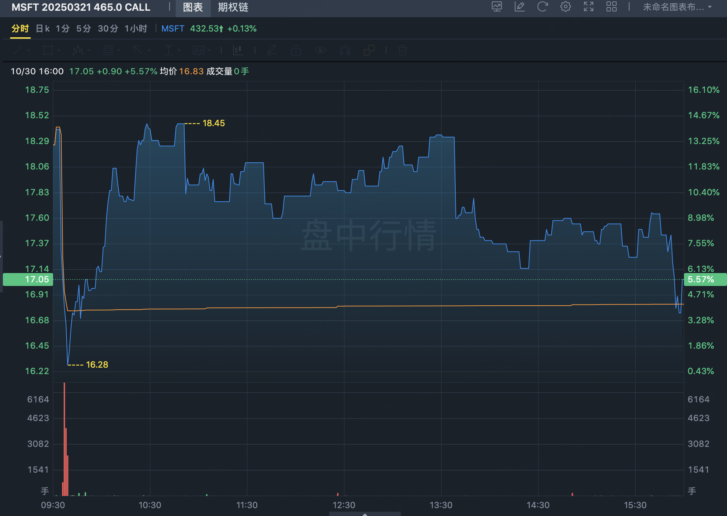Open chart settings gear icon
The height and width of the screenshot is (516, 727).
[x=565, y=7]
